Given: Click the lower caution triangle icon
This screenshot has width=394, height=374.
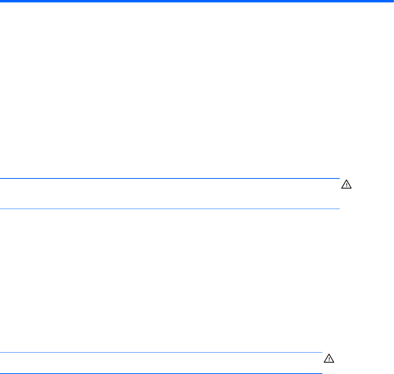Looking at the screenshot, I should pos(329,358).
